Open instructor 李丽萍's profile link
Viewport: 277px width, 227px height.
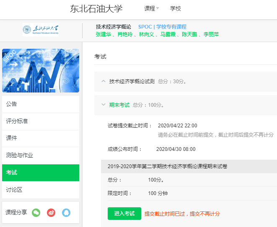tap(211, 34)
